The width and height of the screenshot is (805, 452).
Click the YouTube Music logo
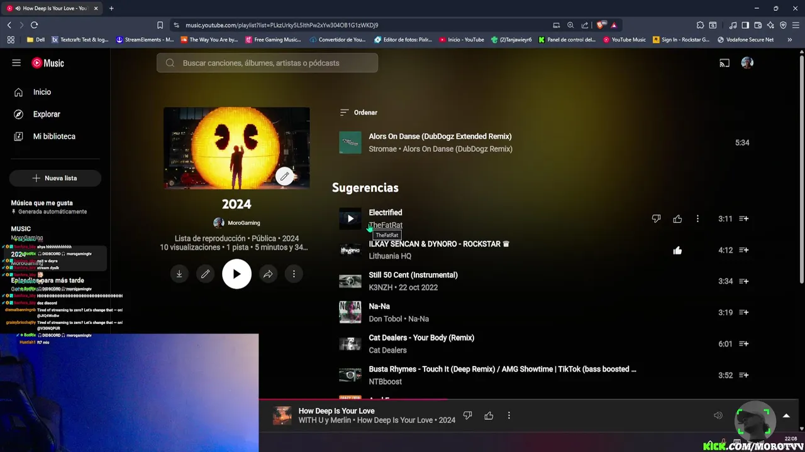(48, 63)
